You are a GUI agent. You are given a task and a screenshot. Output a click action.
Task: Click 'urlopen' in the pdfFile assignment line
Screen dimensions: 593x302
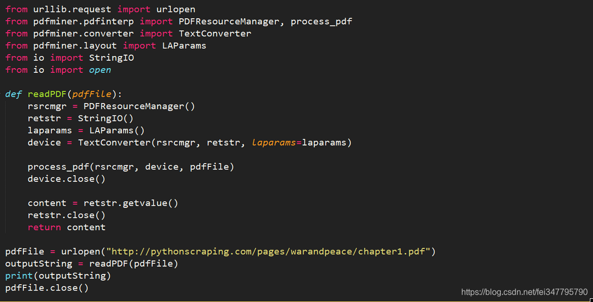click(x=81, y=251)
